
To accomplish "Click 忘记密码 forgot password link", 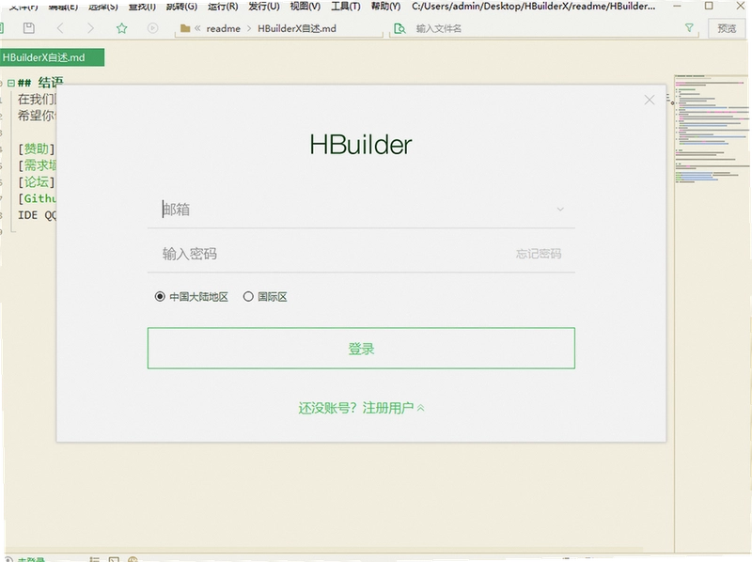I will tap(538, 254).
